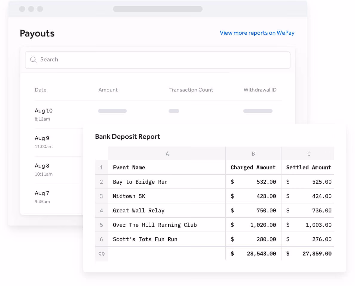Click the Date column header
Screen dimensions: 355x286
pyautogui.click(x=41, y=90)
